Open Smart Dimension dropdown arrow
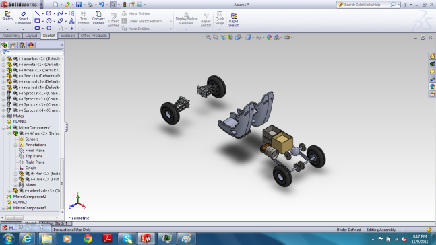The height and width of the screenshot is (245, 436). pyautogui.click(x=23, y=29)
